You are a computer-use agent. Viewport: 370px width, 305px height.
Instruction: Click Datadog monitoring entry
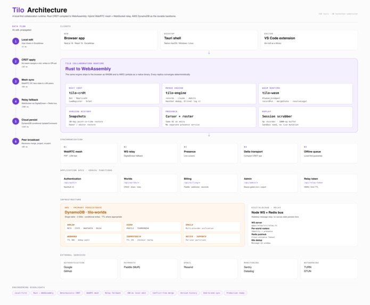(x=249, y=271)
